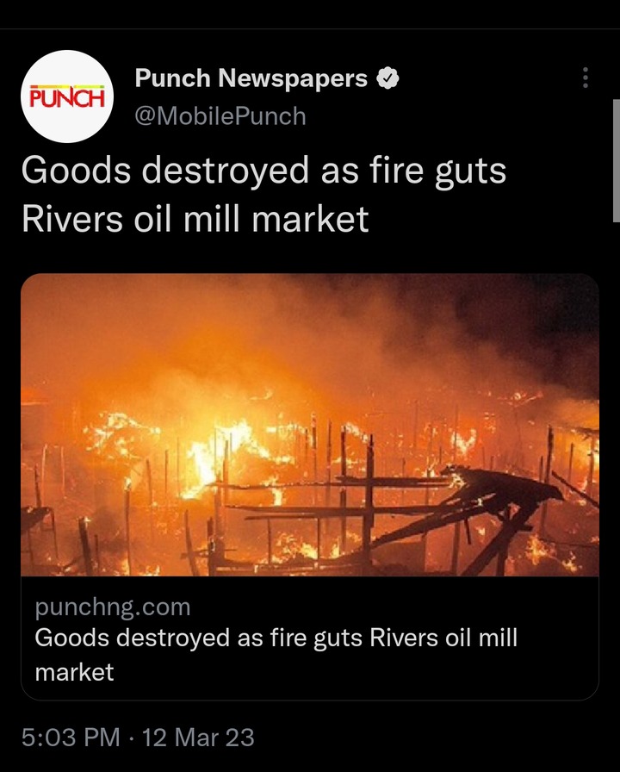
Task: Click the vertical scrollbar thumb at right edge
Action: (x=616, y=160)
